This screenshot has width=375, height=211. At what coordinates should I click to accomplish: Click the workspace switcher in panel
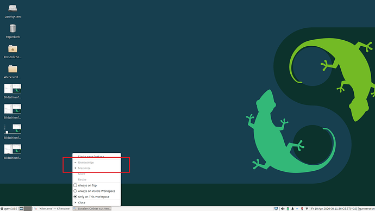point(28,209)
